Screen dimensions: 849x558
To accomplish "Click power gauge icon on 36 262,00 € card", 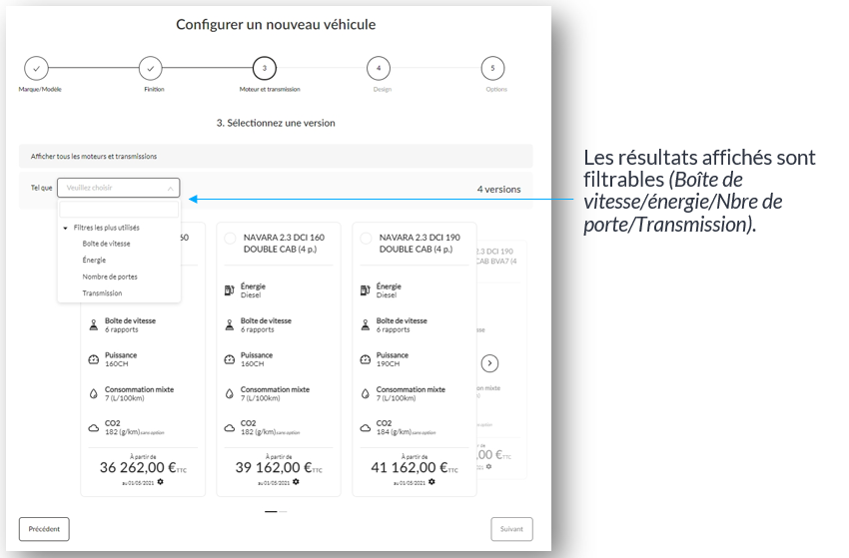I will 94,359.
